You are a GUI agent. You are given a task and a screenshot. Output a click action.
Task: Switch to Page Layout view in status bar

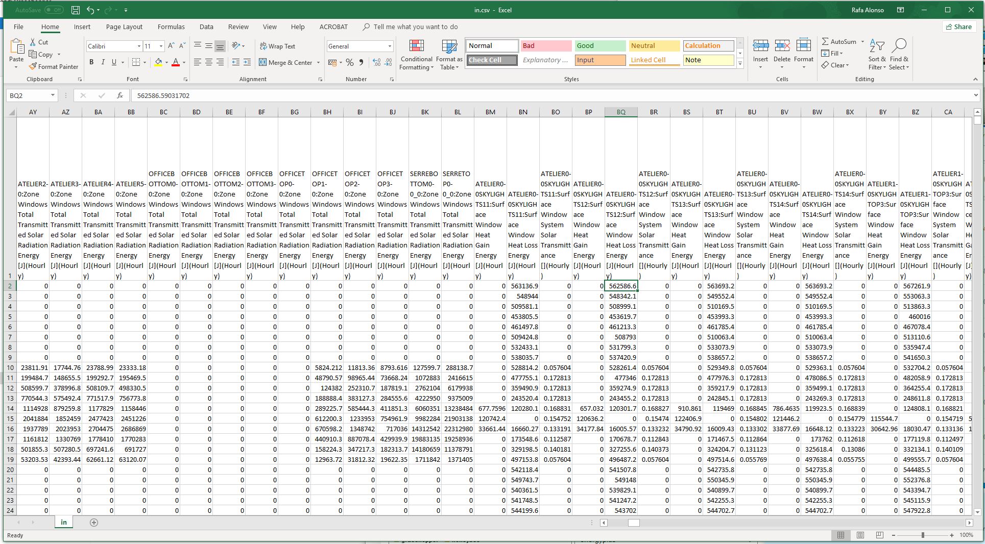[x=860, y=535]
